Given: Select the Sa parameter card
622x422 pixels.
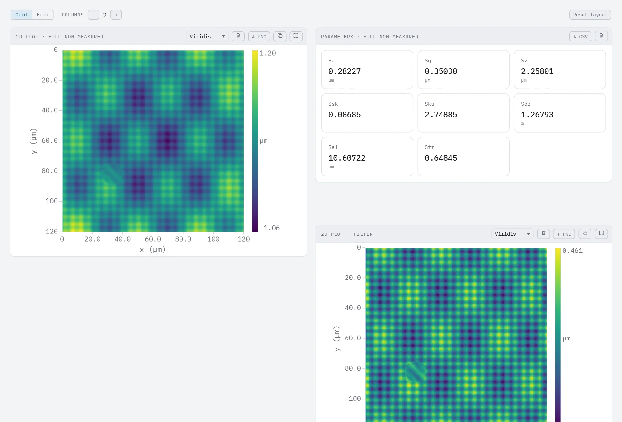Looking at the screenshot, I should 367,69.
